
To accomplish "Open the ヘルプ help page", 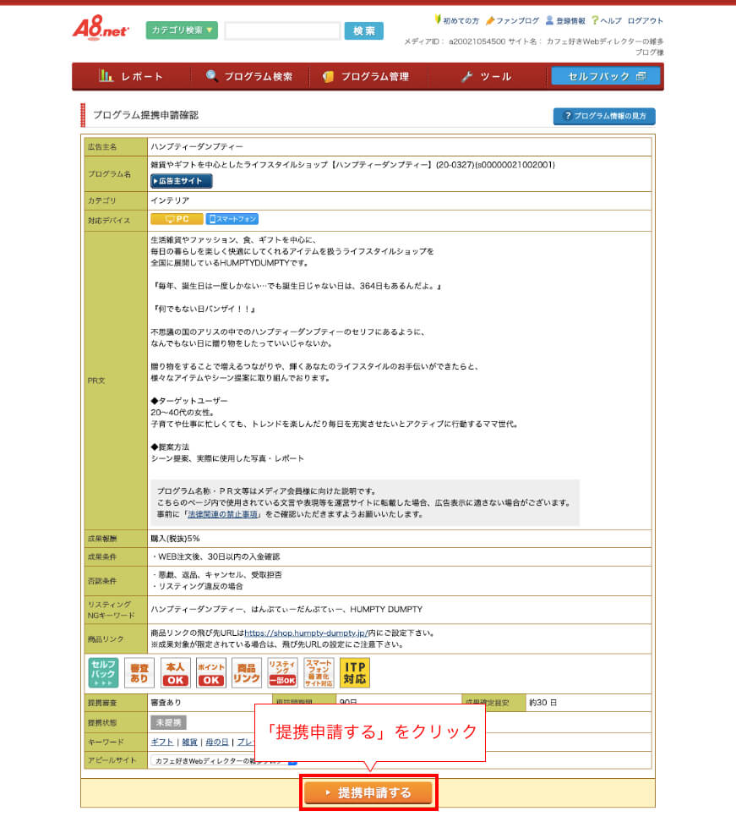I will [x=607, y=20].
